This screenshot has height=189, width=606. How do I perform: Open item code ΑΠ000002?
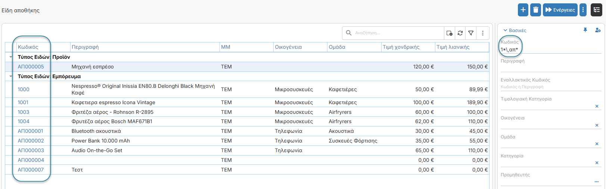31,141
